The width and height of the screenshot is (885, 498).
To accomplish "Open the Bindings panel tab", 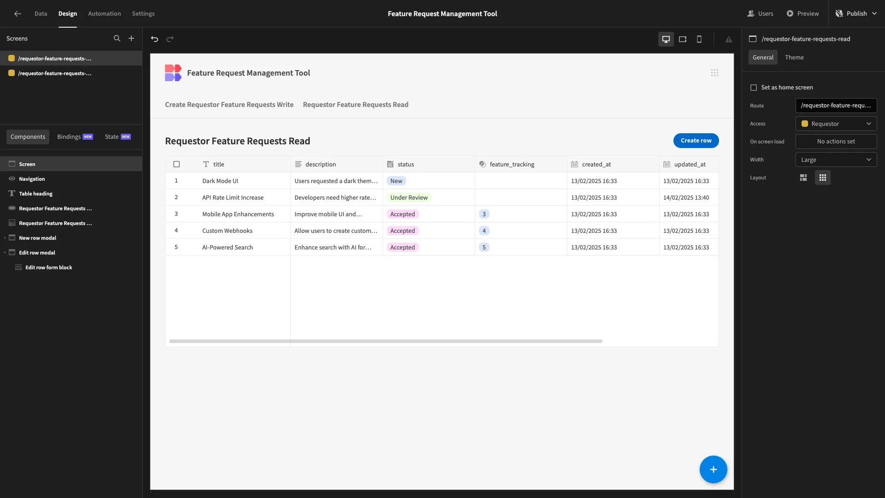I will point(75,137).
